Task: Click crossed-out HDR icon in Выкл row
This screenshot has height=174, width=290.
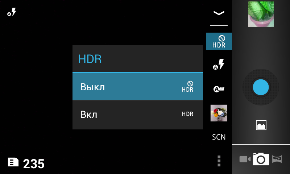Action: click(188, 86)
